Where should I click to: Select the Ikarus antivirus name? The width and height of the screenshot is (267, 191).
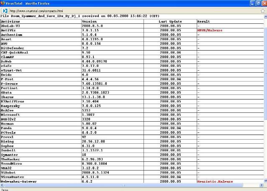coord(7,97)
